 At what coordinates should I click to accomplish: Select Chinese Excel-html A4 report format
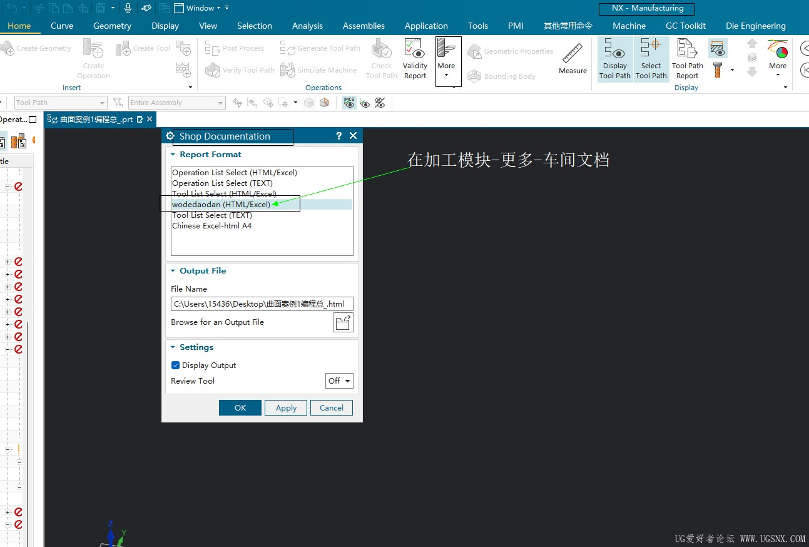[x=211, y=226]
